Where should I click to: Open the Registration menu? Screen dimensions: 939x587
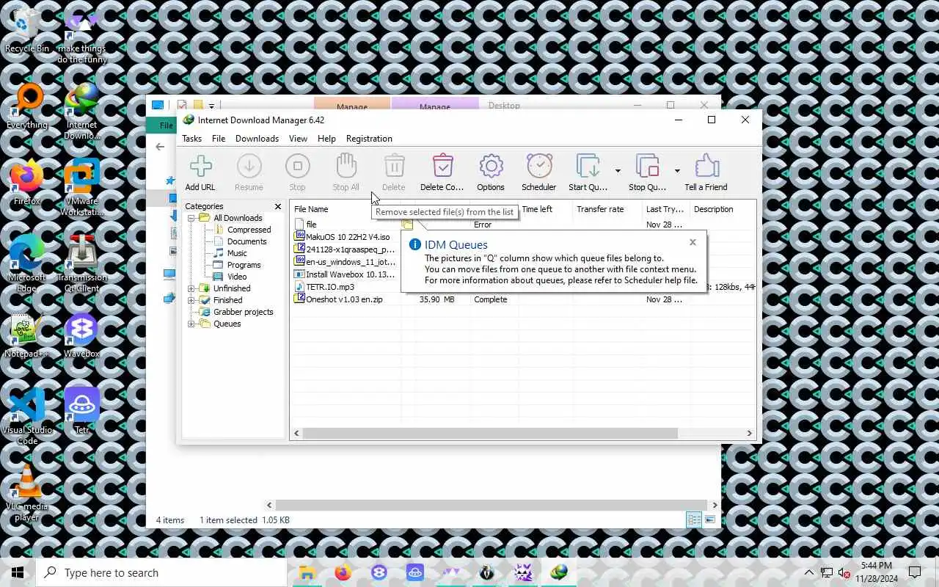point(369,139)
